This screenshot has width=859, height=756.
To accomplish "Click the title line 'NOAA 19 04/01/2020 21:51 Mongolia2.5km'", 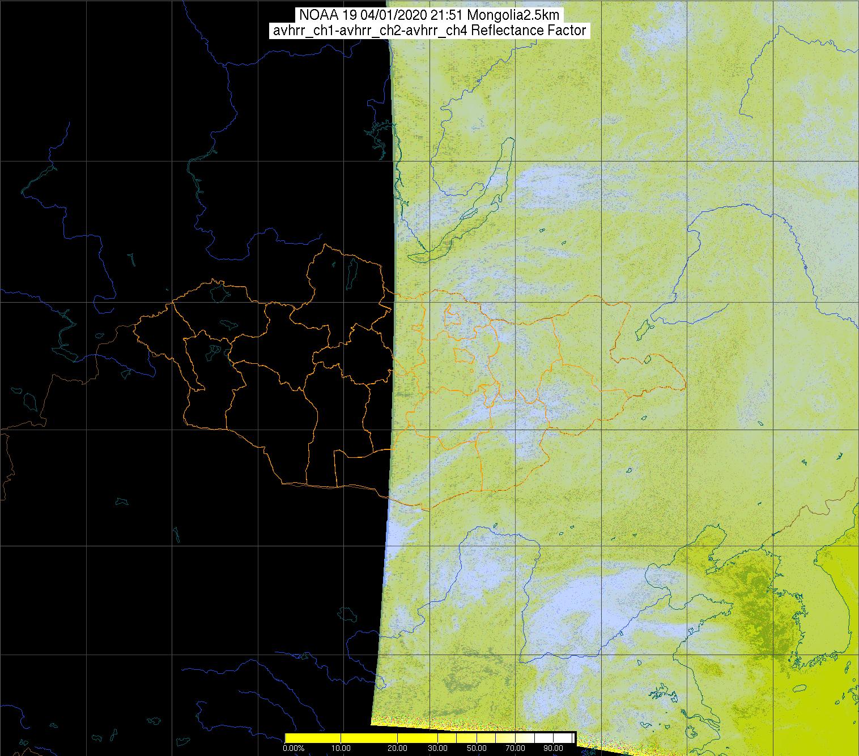I will click(x=429, y=15).
